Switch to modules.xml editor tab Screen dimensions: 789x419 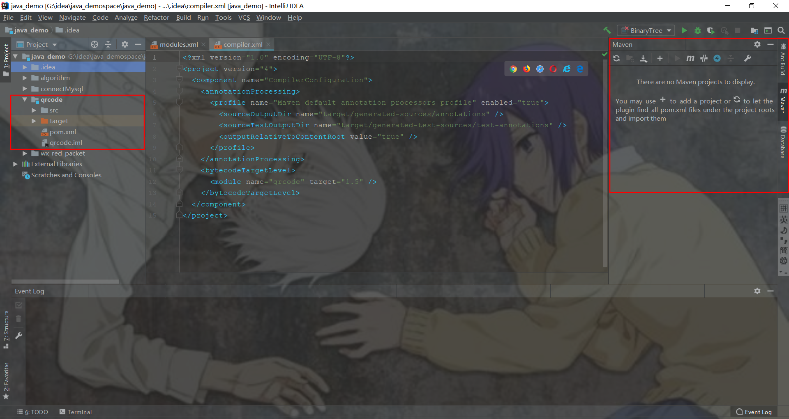(x=178, y=44)
